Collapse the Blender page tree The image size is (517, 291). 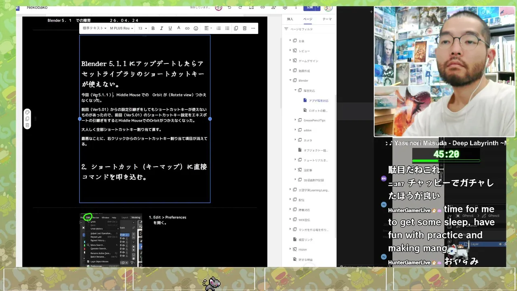pos(290,80)
